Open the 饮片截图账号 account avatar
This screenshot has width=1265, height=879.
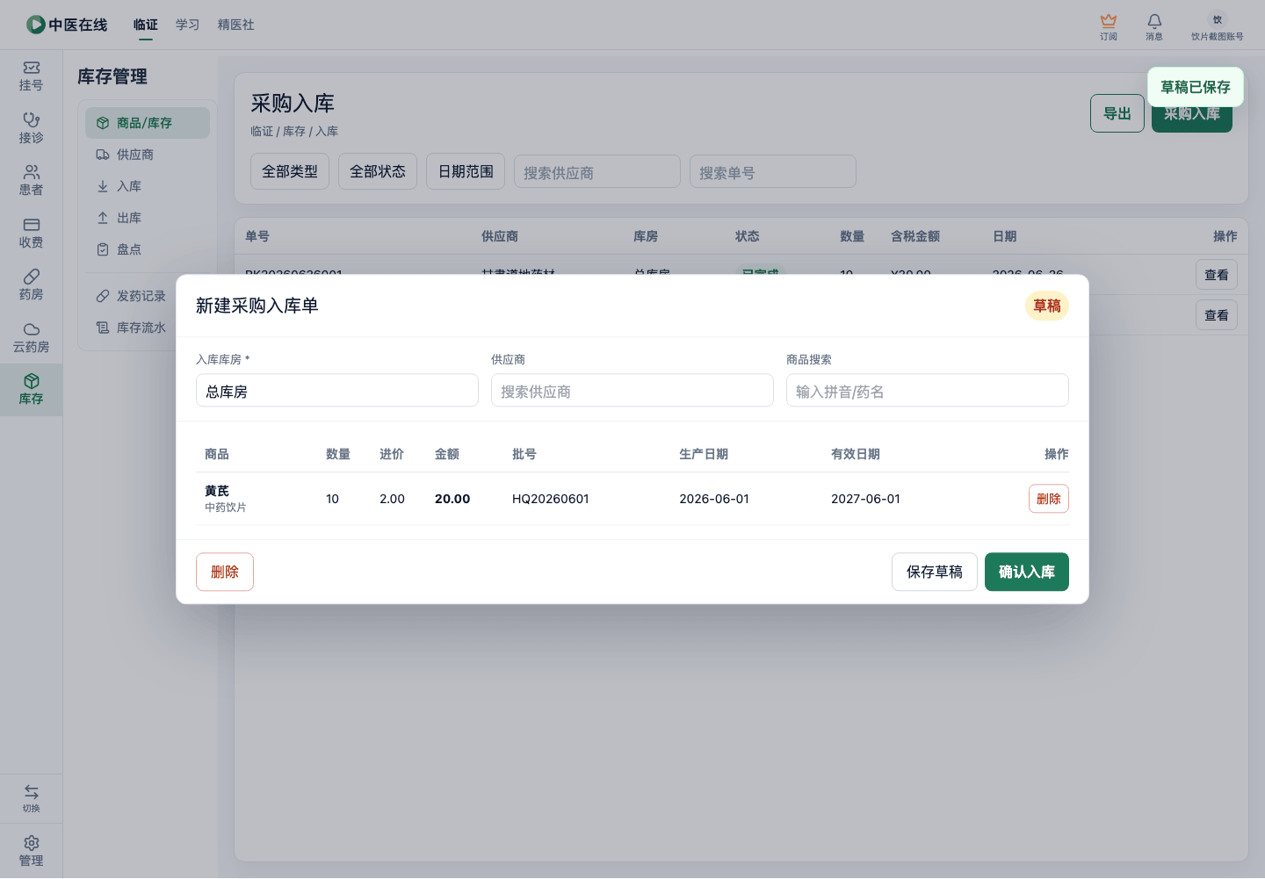1218,26
